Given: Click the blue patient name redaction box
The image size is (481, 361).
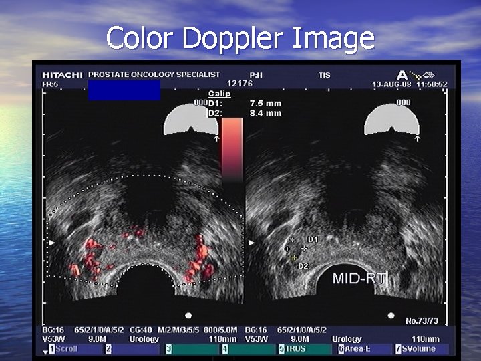Looking at the screenshot, I should pyautogui.click(x=124, y=90).
